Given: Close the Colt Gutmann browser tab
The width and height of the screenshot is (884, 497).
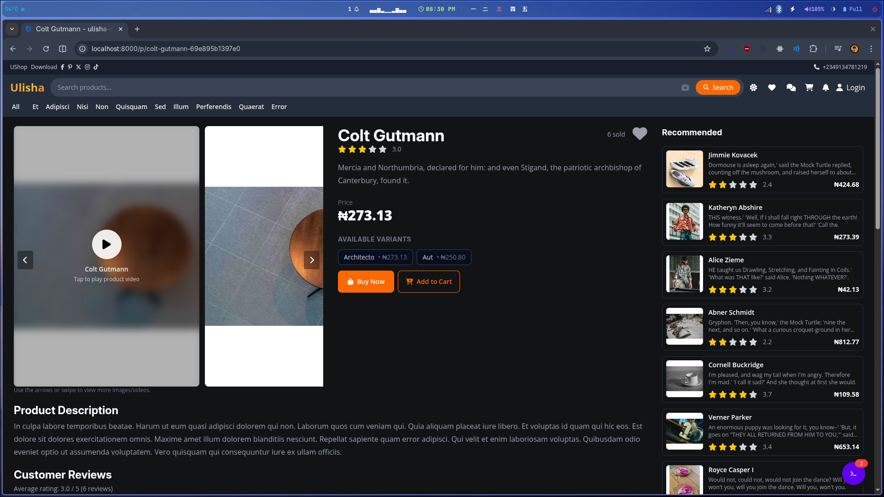Looking at the screenshot, I should 121,29.
